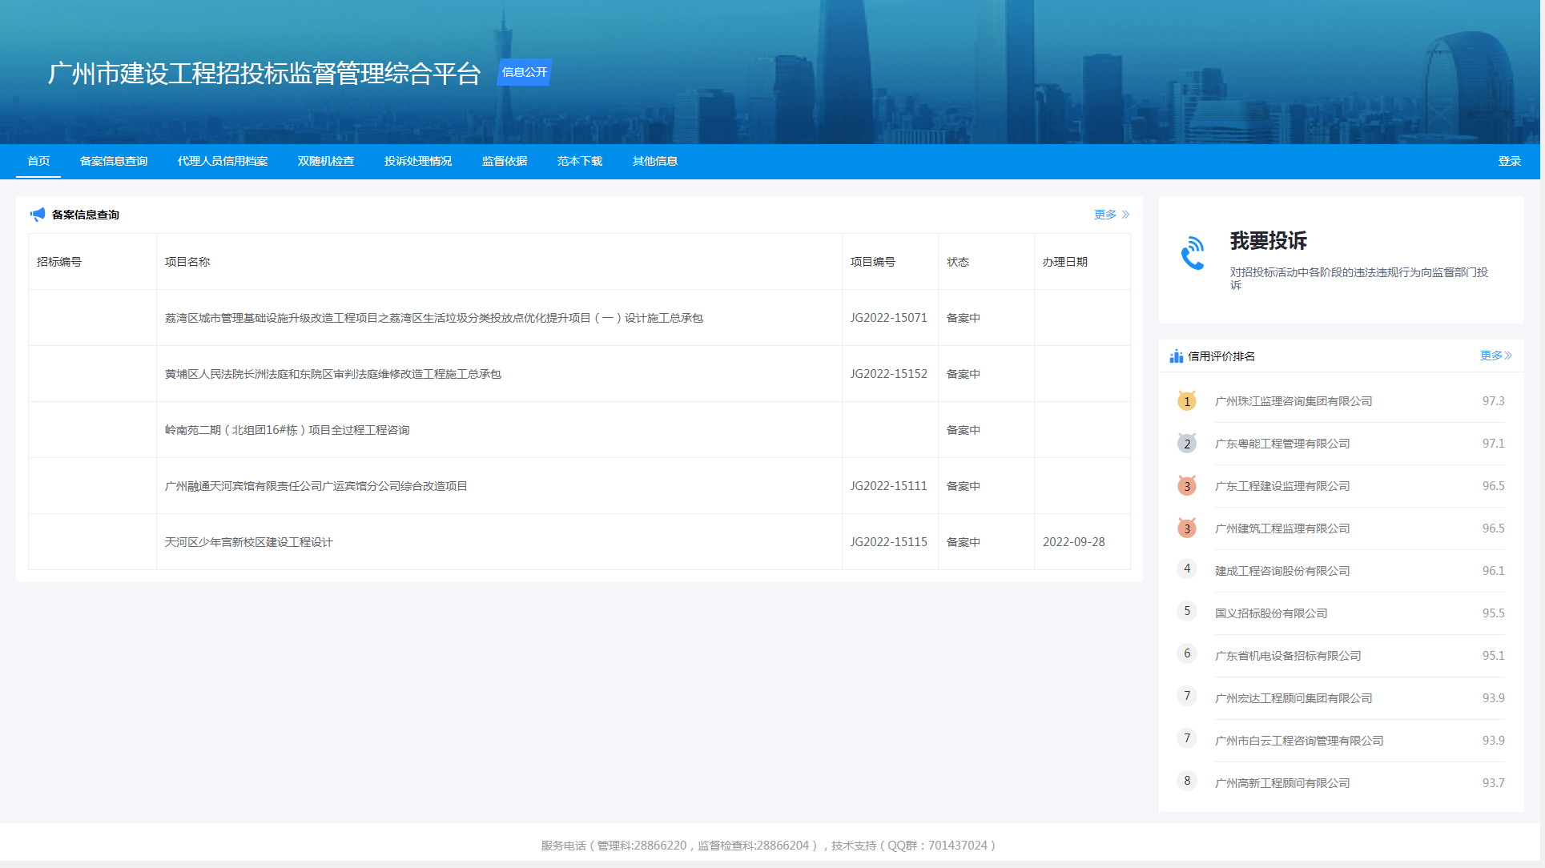This screenshot has height=868, width=1545.
Task: Click the bar chart icon beside 信用评价排名
Action: click(1176, 356)
